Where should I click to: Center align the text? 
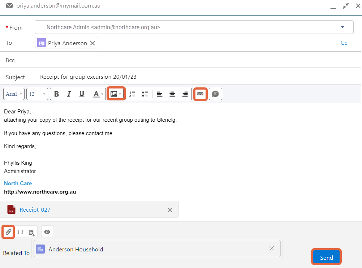[172, 94]
